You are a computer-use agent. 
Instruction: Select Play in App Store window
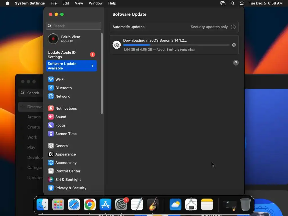tap(31, 147)
